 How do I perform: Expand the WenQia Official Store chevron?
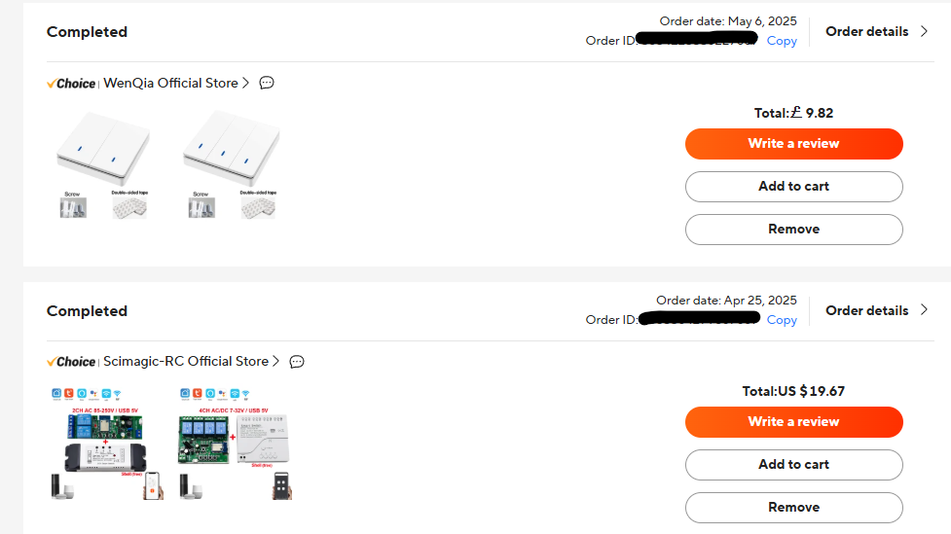point(246,83)
